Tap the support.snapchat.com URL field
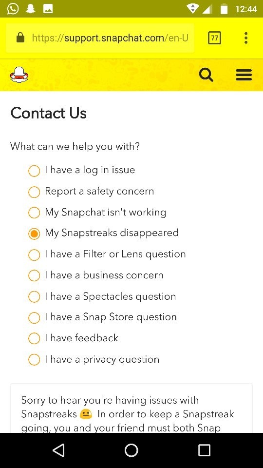The height and width of the screenshot is (468, 263). [x=100, y=38]
